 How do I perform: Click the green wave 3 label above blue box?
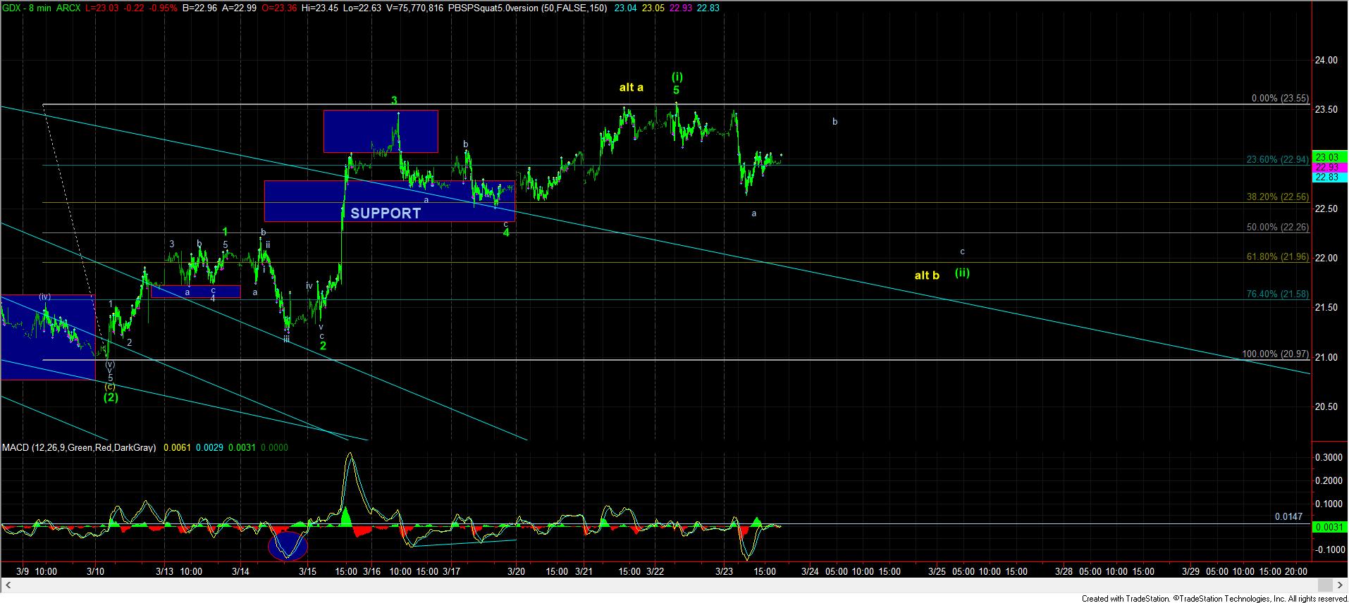click(395, 101)
